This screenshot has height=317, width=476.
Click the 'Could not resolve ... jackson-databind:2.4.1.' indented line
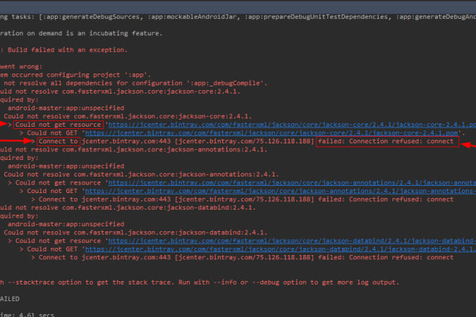136,233
